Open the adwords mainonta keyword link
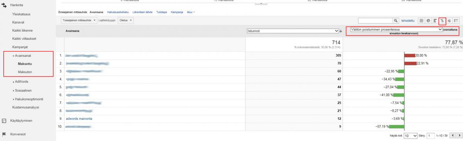463x141 pixels. click(x=79, y=119)
